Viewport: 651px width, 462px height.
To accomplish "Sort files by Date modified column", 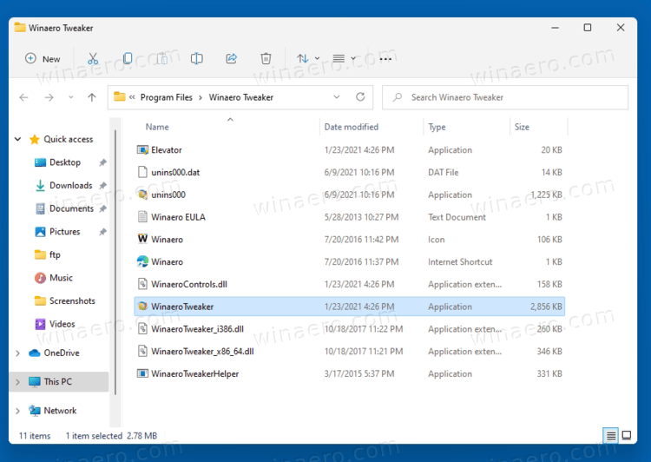I will tap(352, 127).
